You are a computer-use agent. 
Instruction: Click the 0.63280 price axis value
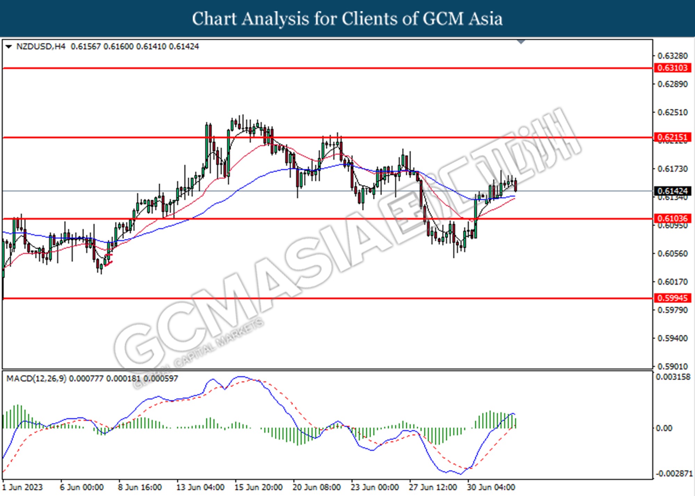click(x=672, y=56)
